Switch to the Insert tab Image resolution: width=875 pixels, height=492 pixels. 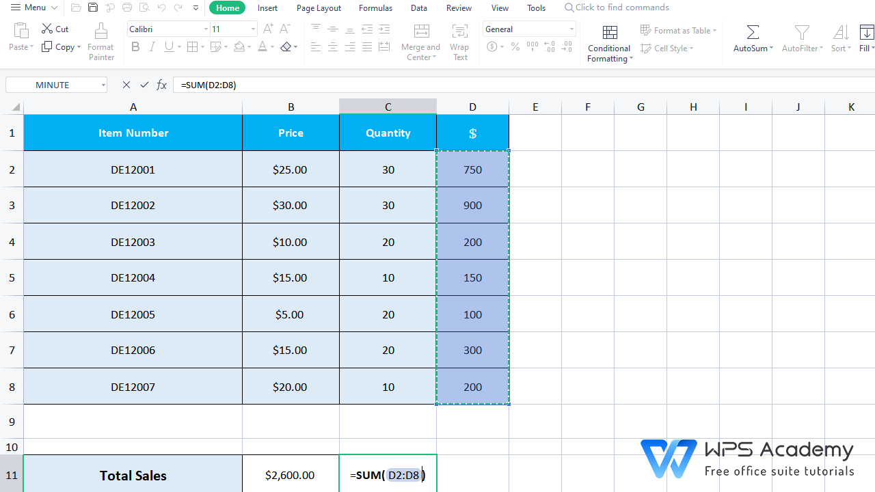click(267, 8)
